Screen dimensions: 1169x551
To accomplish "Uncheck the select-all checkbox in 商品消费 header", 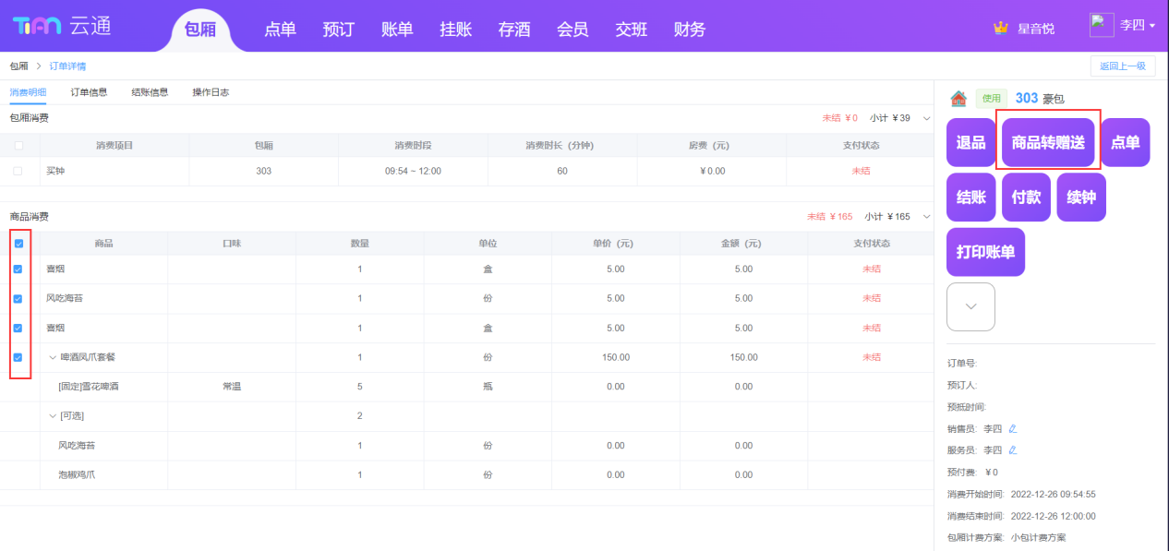I will tap(18, 244).
